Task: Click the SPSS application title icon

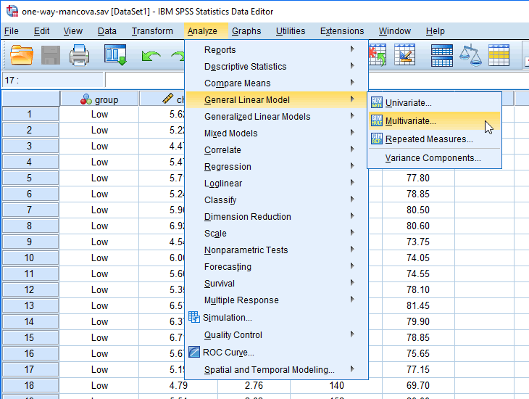Action: coord(12,11)
